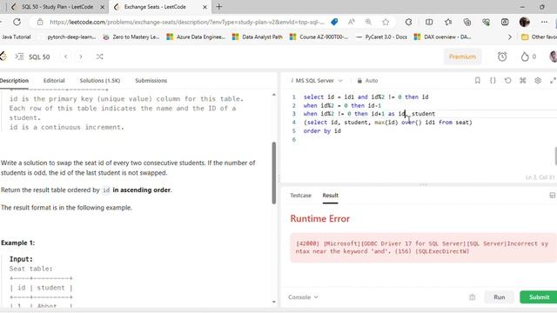Open the timer alarm clock icon

click(x=502, y=57)
